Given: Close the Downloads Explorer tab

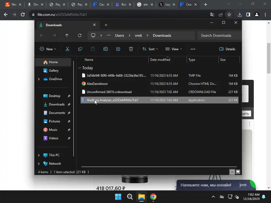Looking at the screenshot, I should point(94,25).
